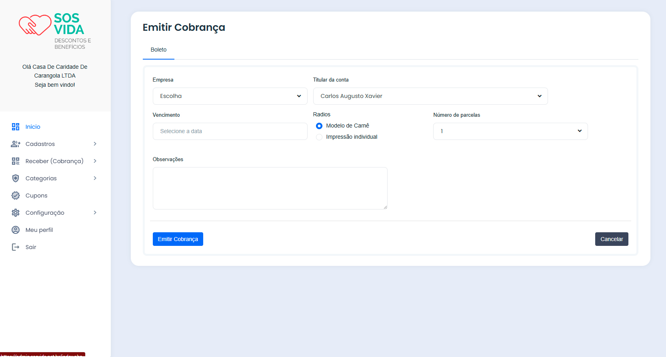Click the Vencimento date input field
666x357 pixels.
pos(230,132)
